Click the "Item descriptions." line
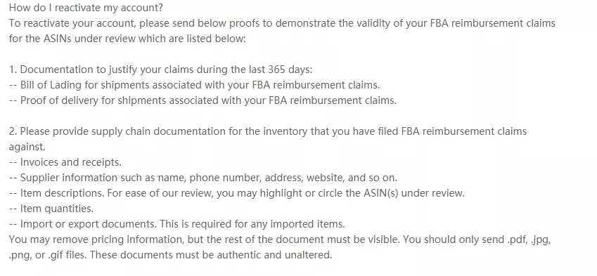 pyautogui.click(x=237, y=193)
